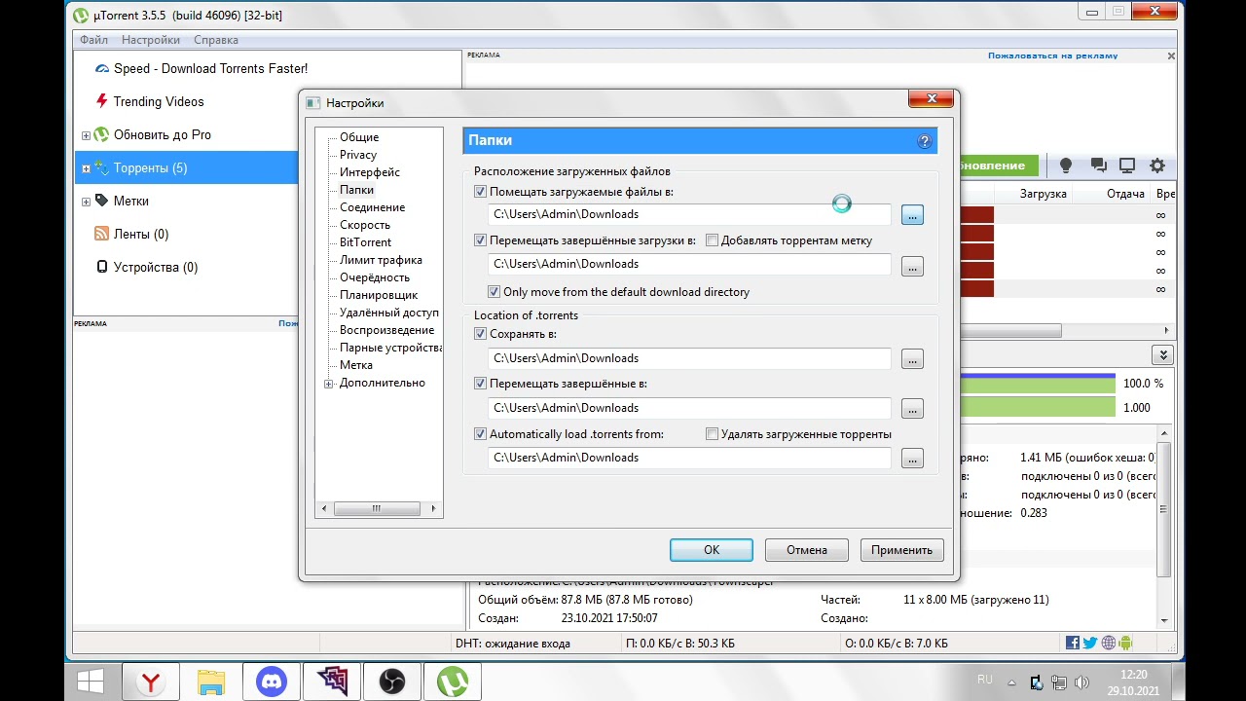This screenshot has height=701, width=1246.
Task: Expand Торренты tree node
Action: click(x=86, y=168)
